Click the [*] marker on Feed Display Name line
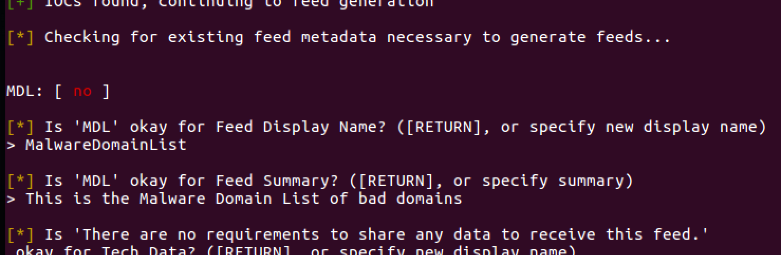 coord(20,127)
